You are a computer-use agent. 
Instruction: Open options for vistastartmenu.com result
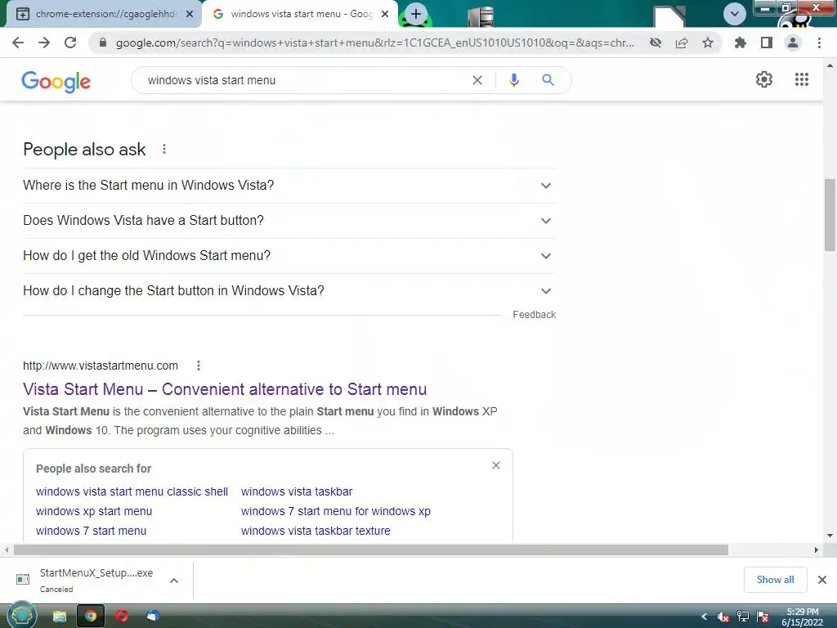pyautogui.click(x=199, y=366)
